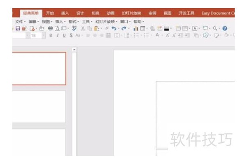Open the 文件 menu
The height and width of the screenshot is (164, 247).
click(20, 21)
